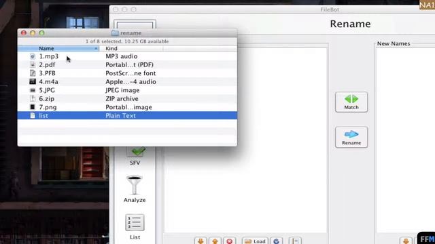Click the blue arrow Rename button
The height and width of the screenshot is (244, 435).
tap(351, 137)
